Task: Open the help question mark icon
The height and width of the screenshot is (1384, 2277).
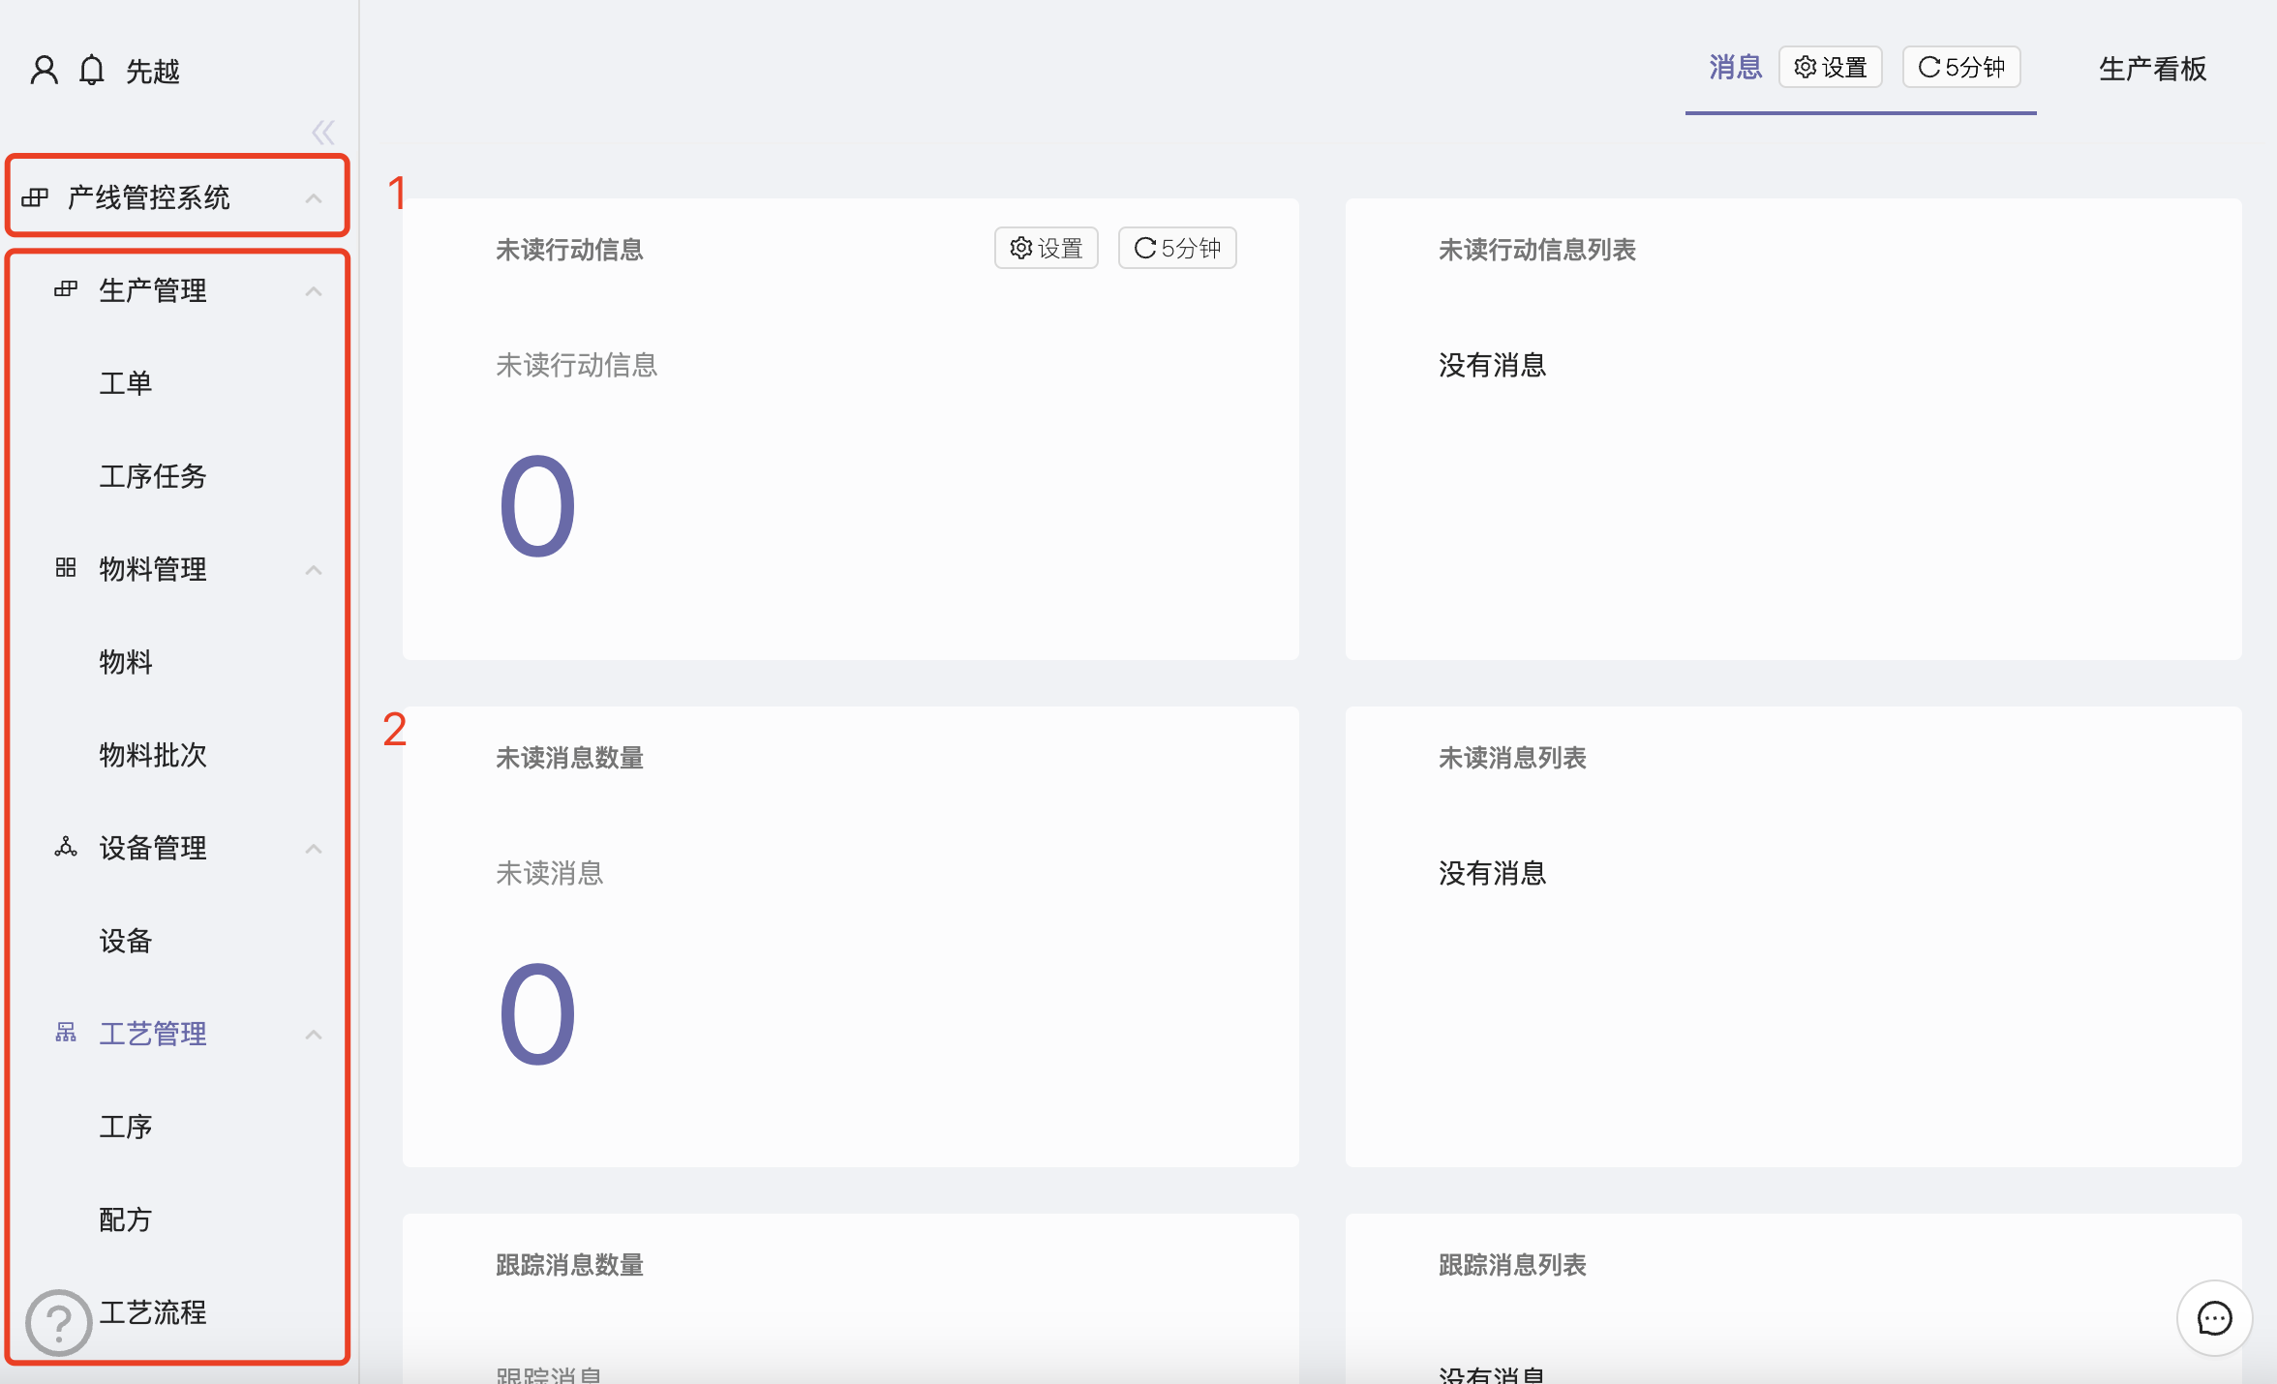Action: (x=59, y=1322)
